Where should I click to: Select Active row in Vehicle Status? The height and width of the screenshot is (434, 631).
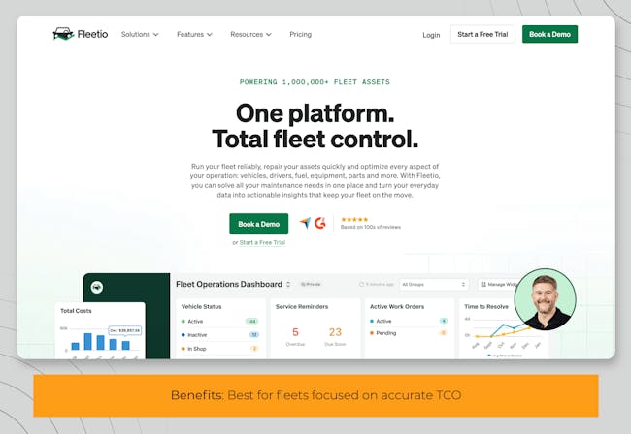tap(220, 322)
